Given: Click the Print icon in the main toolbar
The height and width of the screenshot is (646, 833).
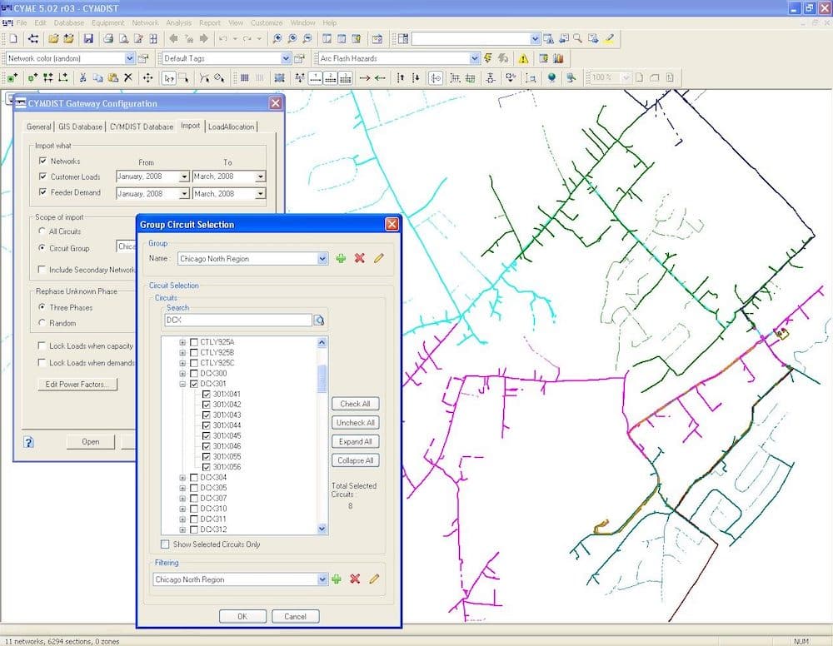Looking at the screenshot, I should [x=108, y=39].
